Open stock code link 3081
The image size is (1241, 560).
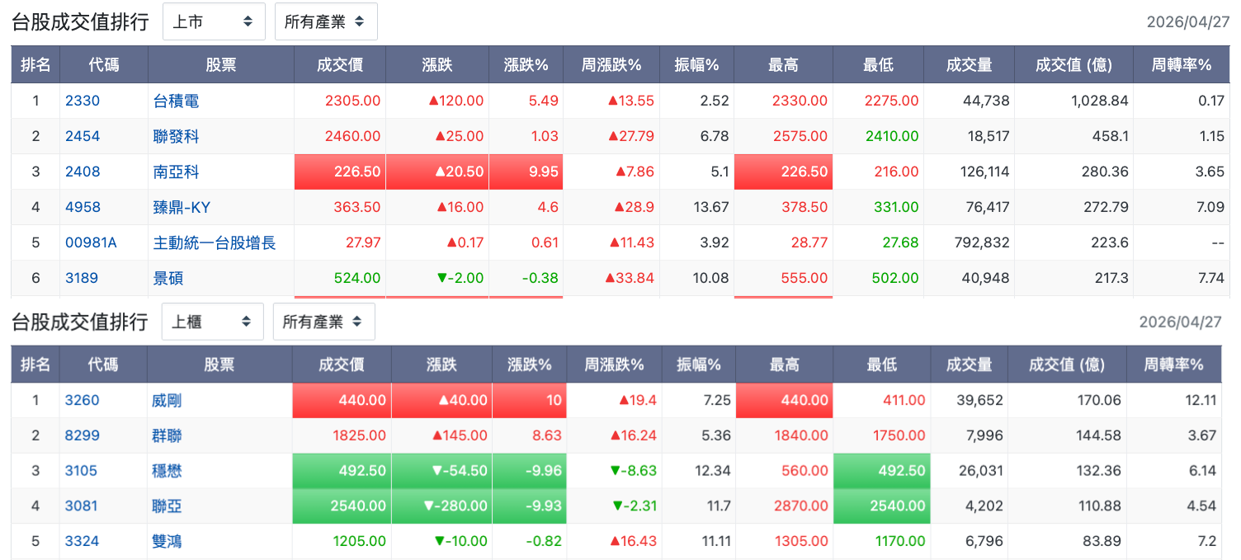pyautogui.click(x=81, y=506)
